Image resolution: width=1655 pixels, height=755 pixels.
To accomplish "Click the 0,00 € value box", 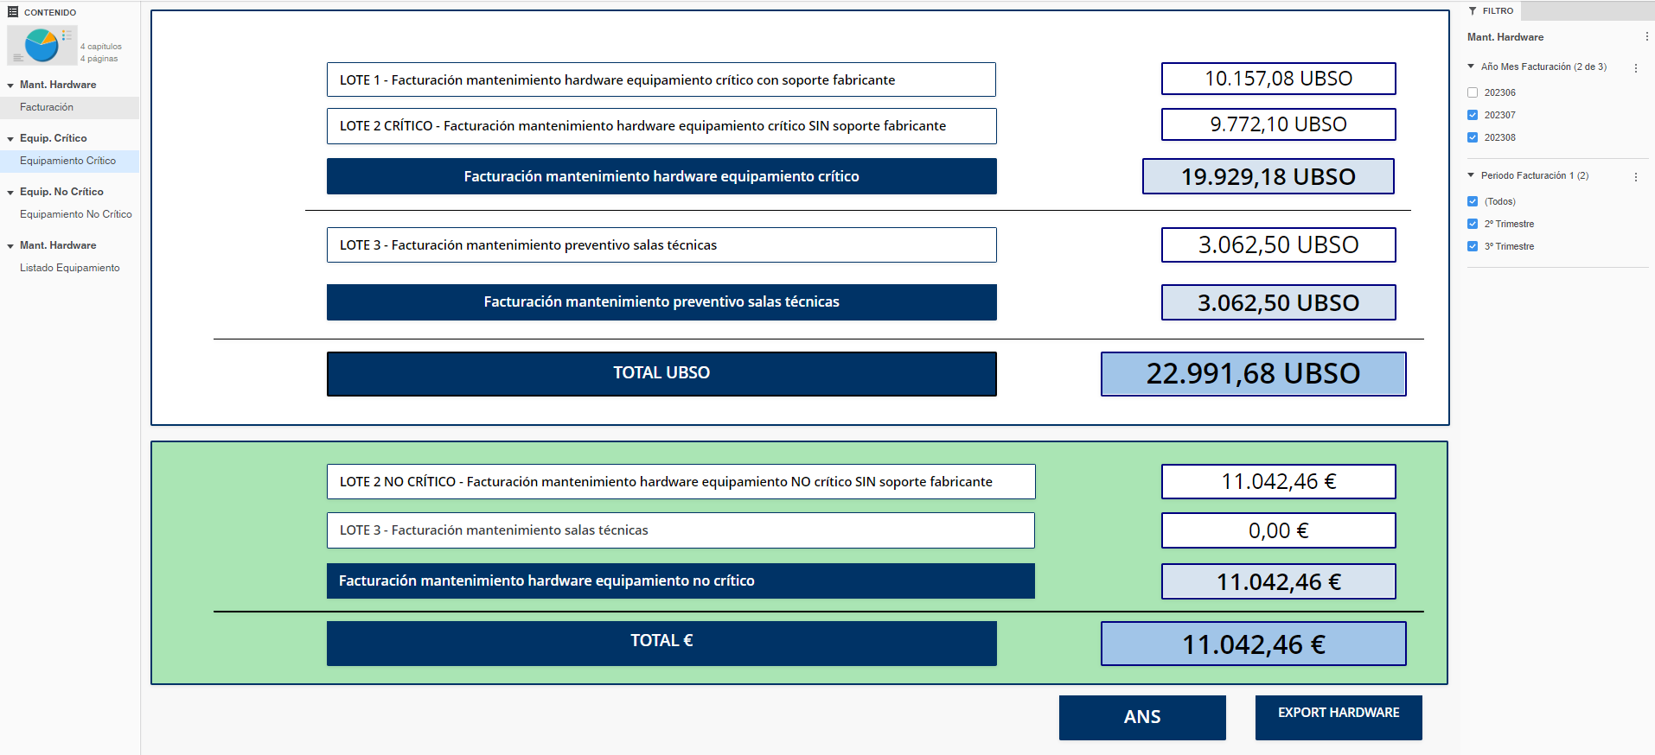I will (x=1278, y=530).
